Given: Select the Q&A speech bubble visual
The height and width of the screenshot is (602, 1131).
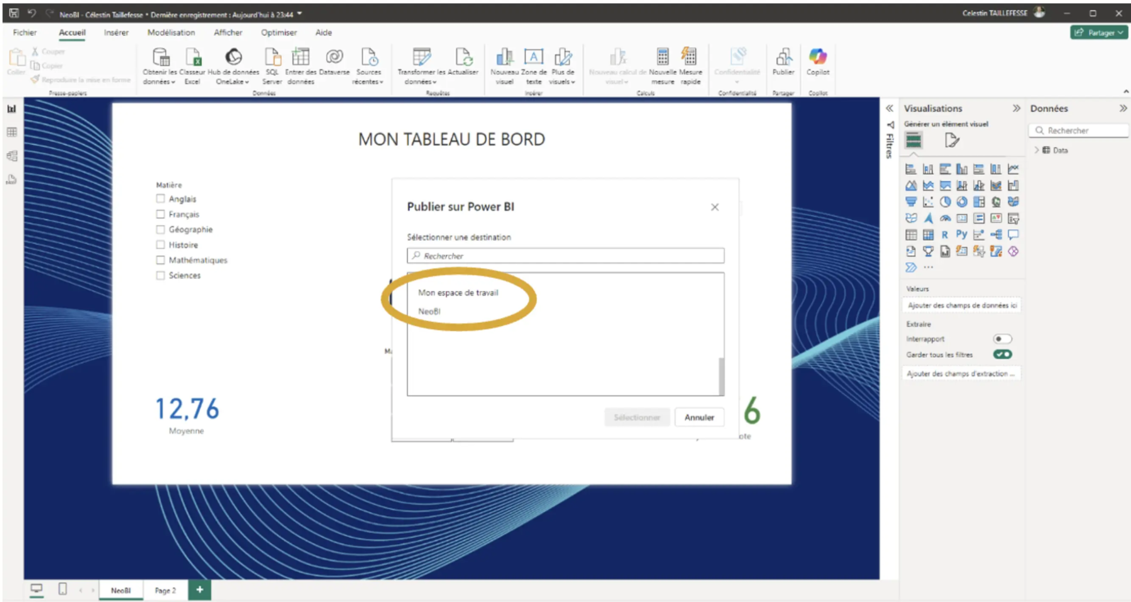Looking at the screenshot, I should pos(1013,234).
